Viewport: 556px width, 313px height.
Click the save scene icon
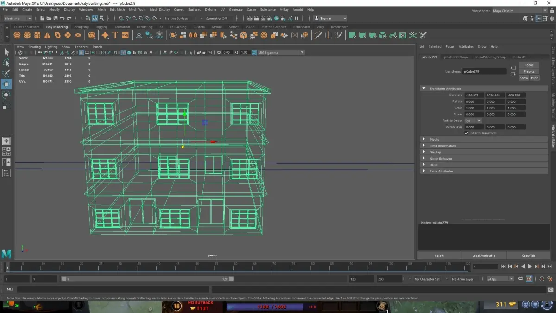point(55,19)
